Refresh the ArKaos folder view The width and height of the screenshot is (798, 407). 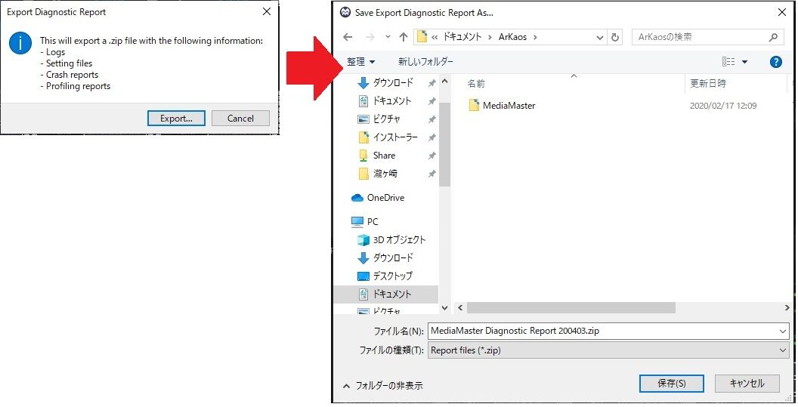[x=615, y=37]
